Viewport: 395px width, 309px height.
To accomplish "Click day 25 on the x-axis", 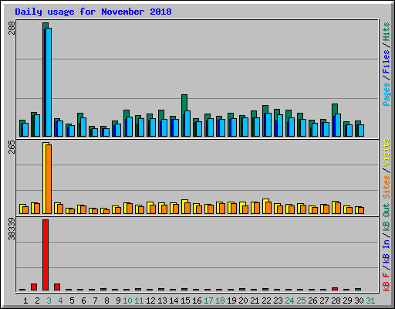I will pos(301,301).
